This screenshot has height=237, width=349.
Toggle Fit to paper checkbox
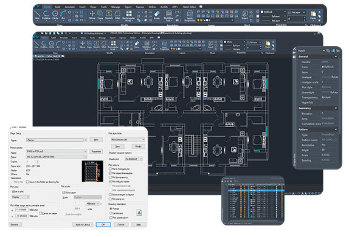63,192
